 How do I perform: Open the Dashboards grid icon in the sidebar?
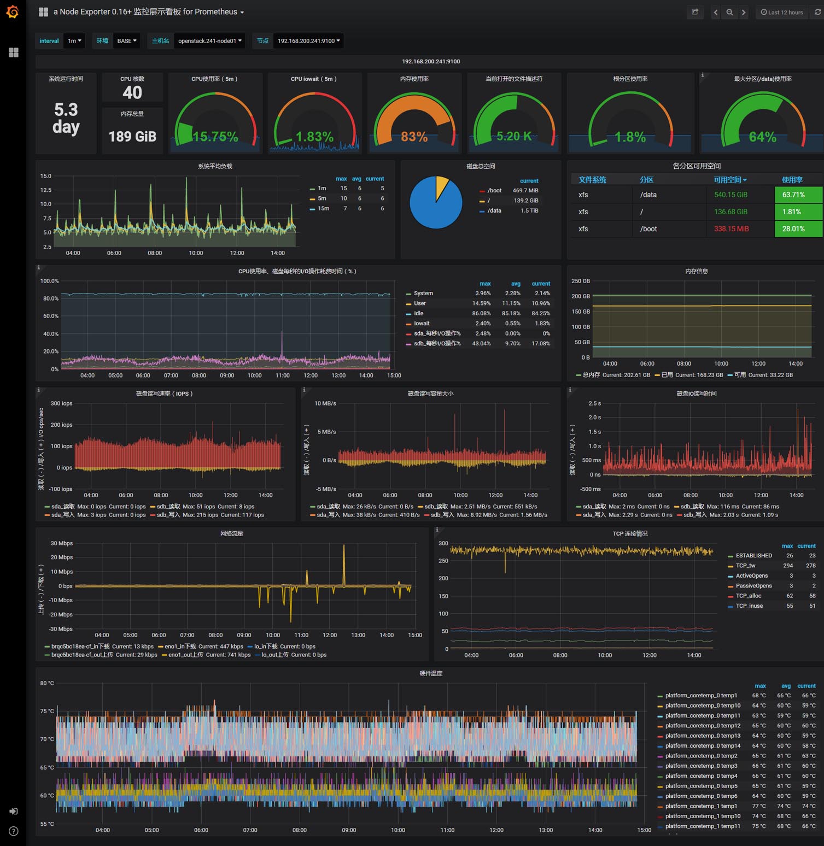pyautogui.click(x=14, y=52)
